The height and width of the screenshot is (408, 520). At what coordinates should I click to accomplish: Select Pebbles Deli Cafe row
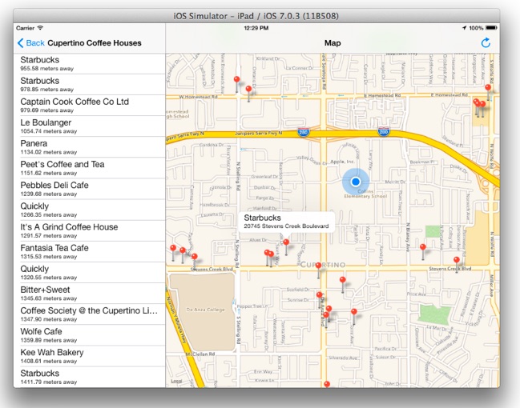coord(90,189)
